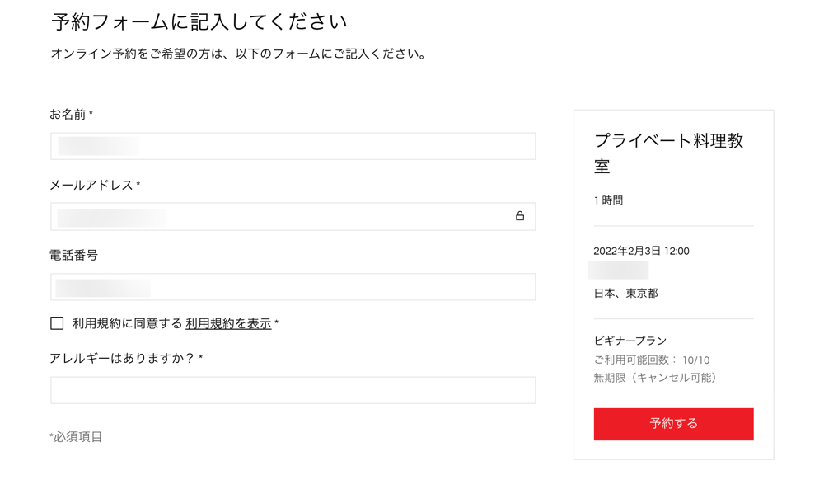The height and width of the screenshot is (480, 824).
Task: Click the 日本、東京都 location text
Action: (626, 294)
